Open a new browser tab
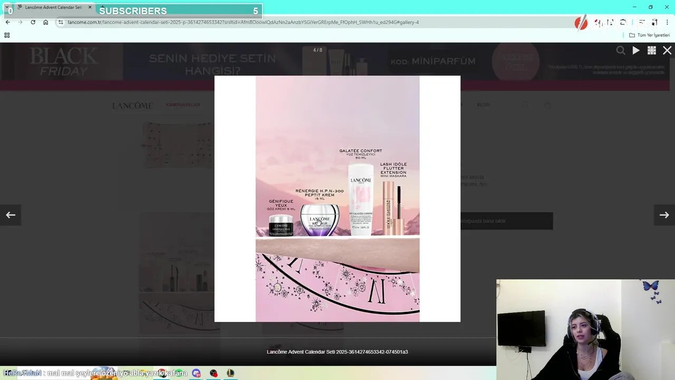The height and width of the screenshot is (380, 675). pos(102,7)
